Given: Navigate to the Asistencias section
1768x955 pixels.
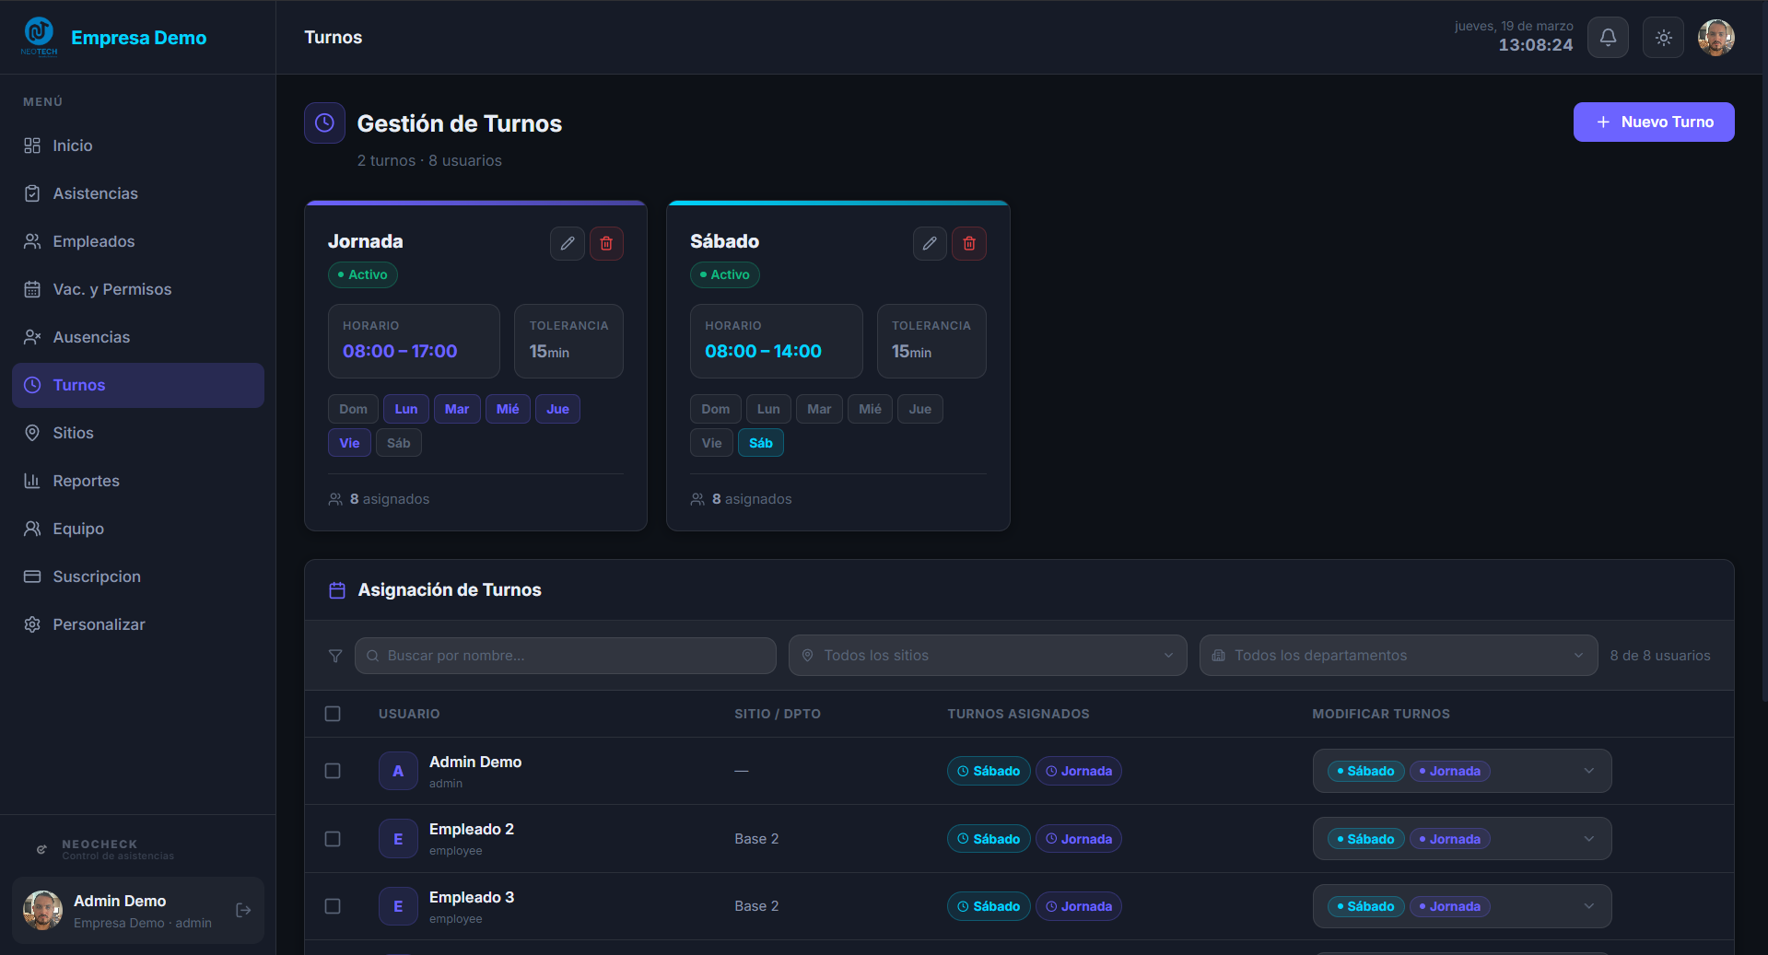Looking at the screenshot, I should coord(94,193).
